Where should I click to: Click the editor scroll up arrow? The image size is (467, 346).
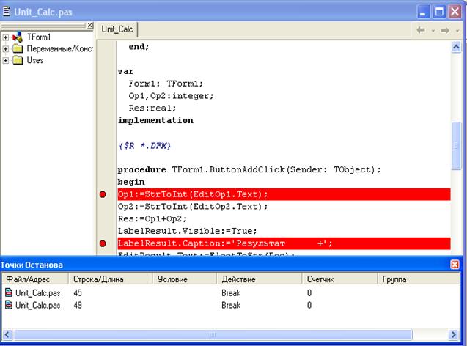[x=456, y=47]
